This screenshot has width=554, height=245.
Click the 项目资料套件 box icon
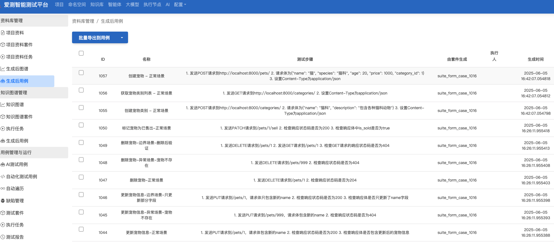[3, 45]
